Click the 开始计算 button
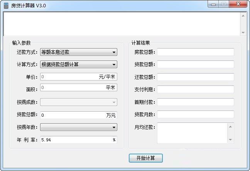This screenshot has width=250, height=171. 146,158
